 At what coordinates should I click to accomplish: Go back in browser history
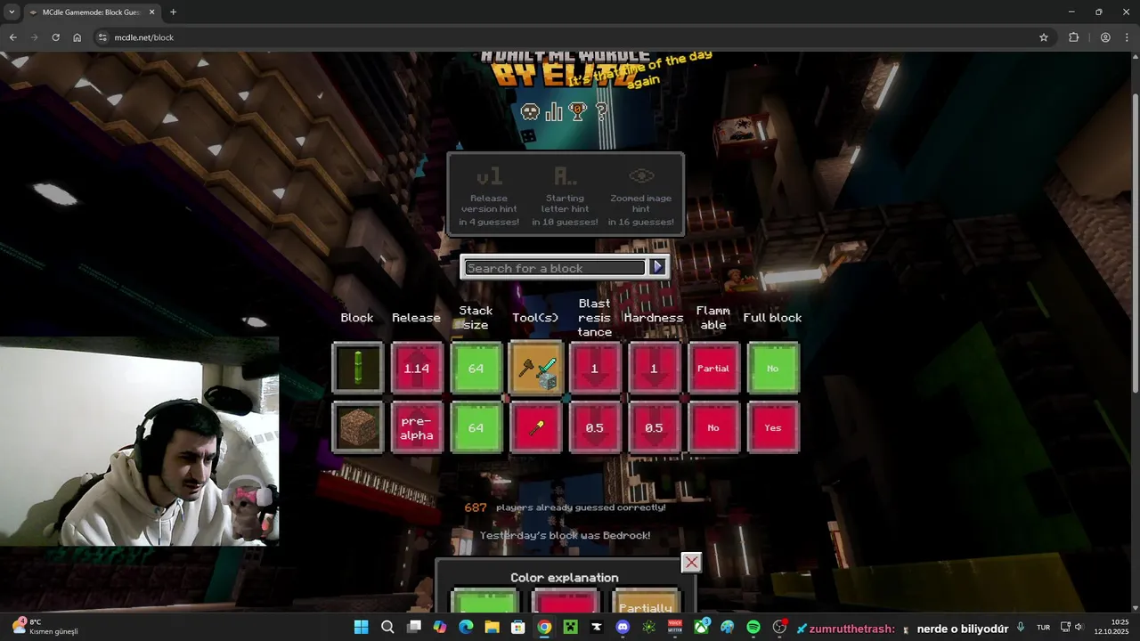(12, 37)
